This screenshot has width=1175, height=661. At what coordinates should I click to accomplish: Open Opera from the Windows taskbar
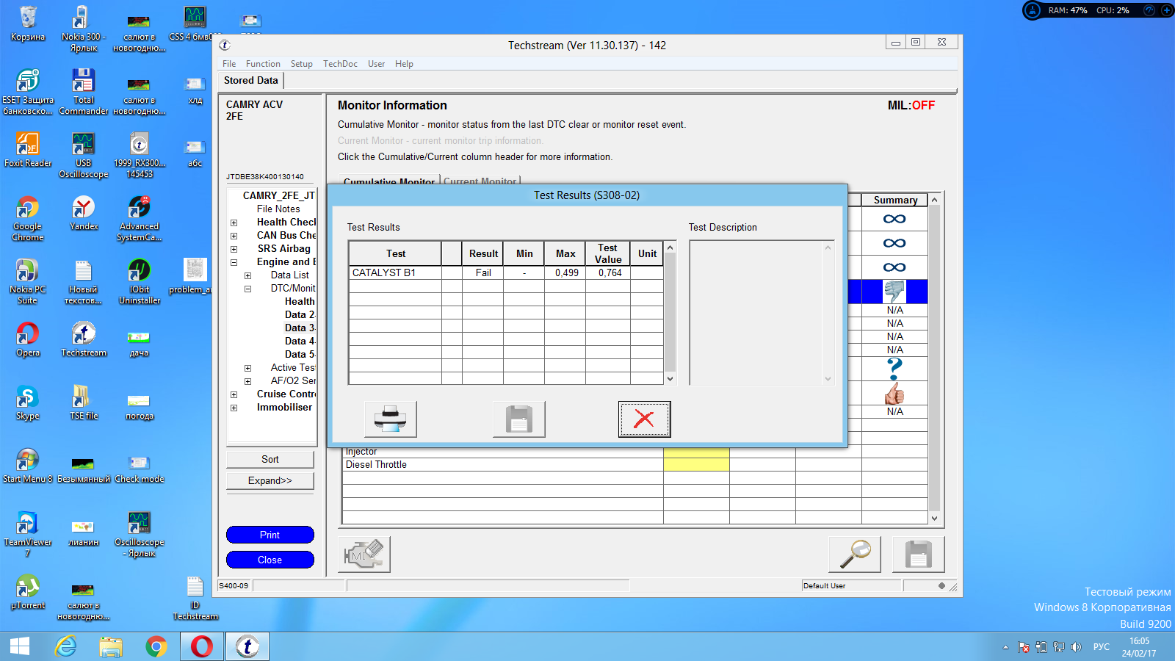pyautogui.click(x=202, y=646)
